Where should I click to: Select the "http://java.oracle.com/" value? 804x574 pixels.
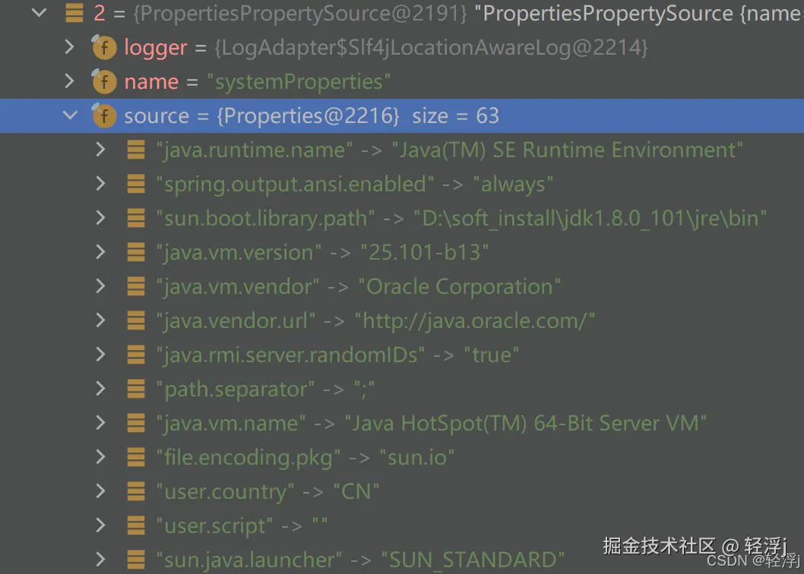click(475, 321)
